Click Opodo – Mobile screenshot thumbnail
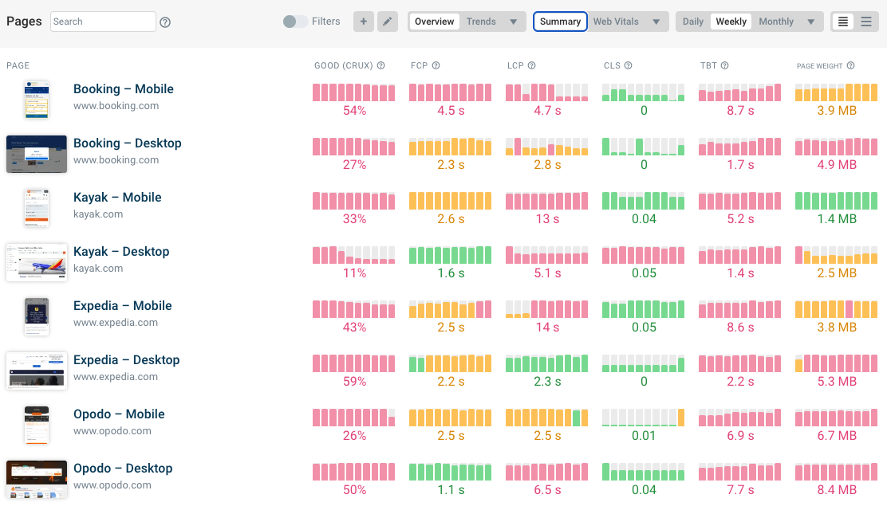Screen dimensions: 887x510 (x=37, y=425)
